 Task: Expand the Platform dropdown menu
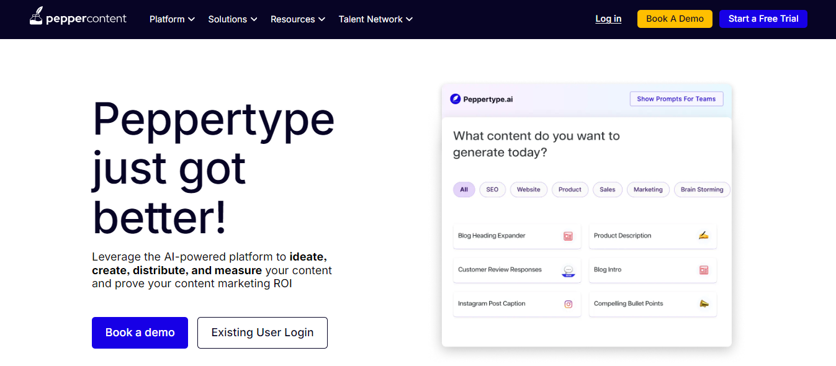[x=172, y=19]
